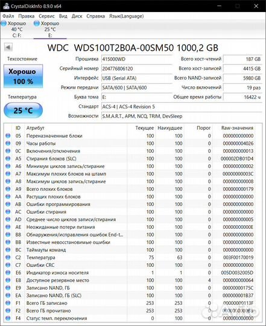
Task: Click status icon for attribute 05 Переназначенные блоки
Action: click(8, 136)
